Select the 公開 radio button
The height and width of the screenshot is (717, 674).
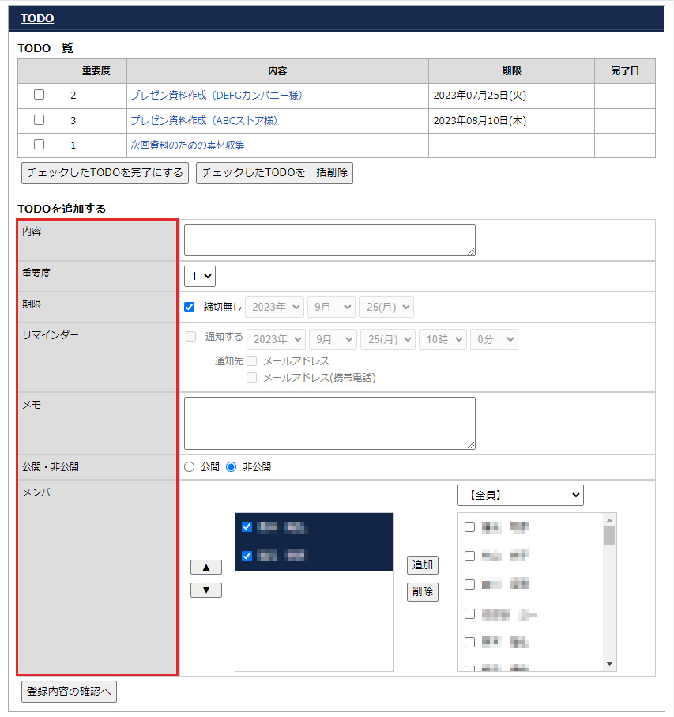tap(189, 467)
